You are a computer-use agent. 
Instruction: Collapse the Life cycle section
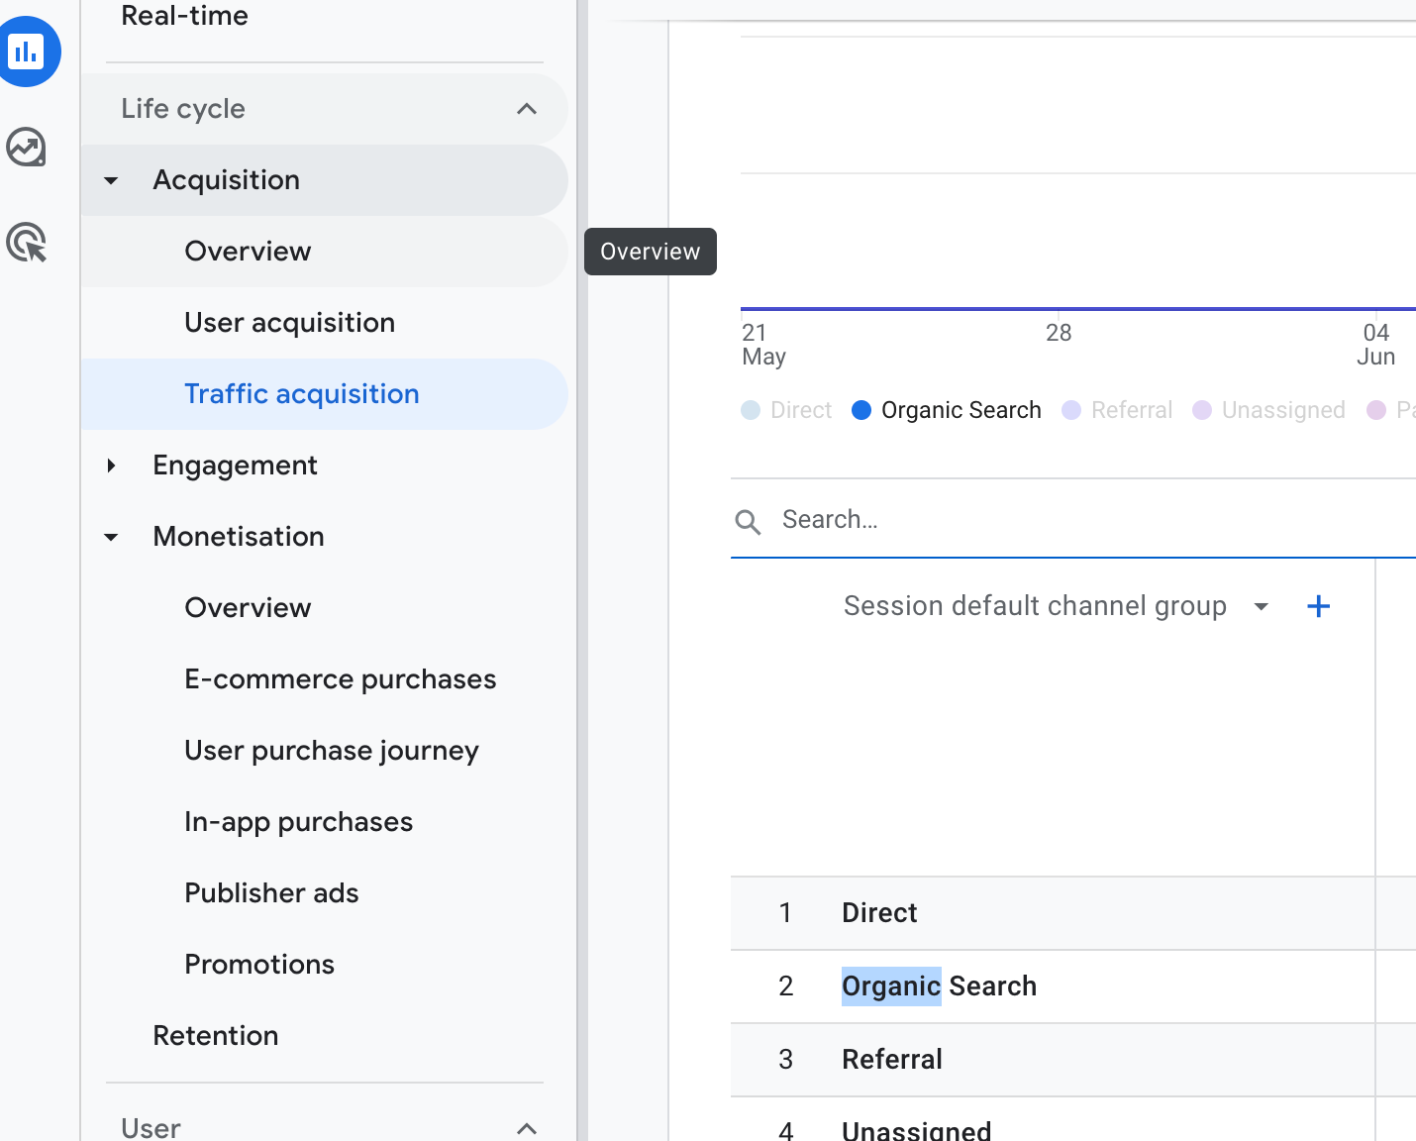(526, 109)
